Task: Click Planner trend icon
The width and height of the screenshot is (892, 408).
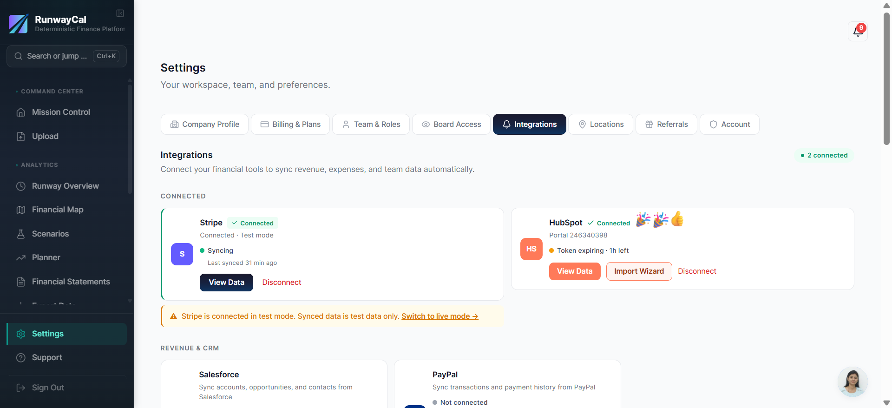Action: click(21, 258)
